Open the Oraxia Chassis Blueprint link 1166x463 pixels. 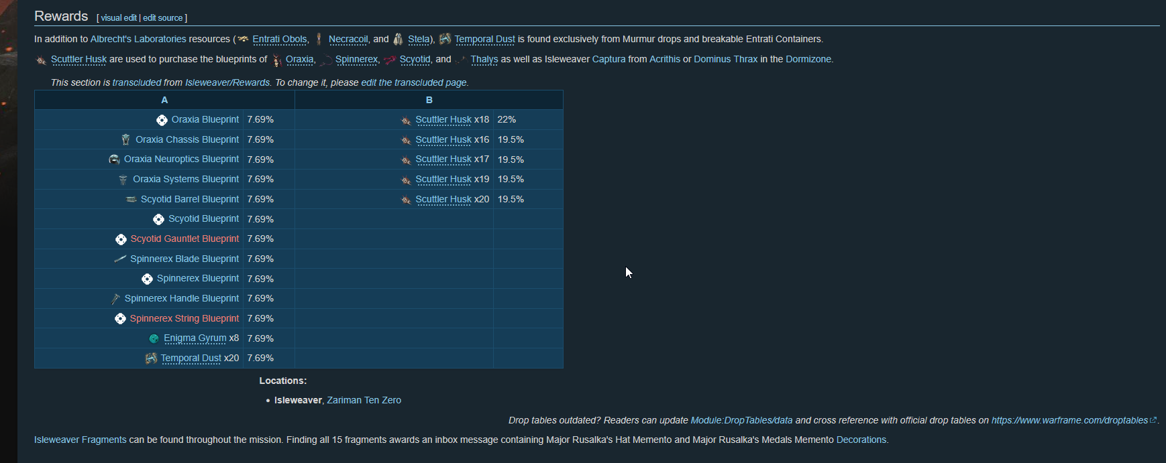point(187,139)
